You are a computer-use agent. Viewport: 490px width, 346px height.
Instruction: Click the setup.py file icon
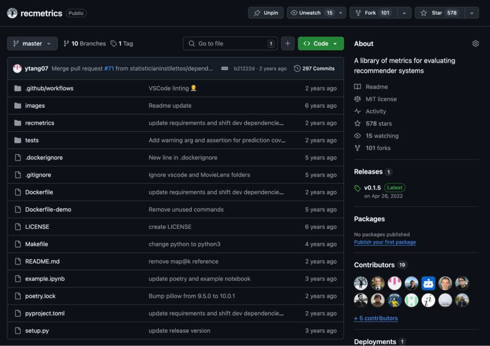coord(18,330)
